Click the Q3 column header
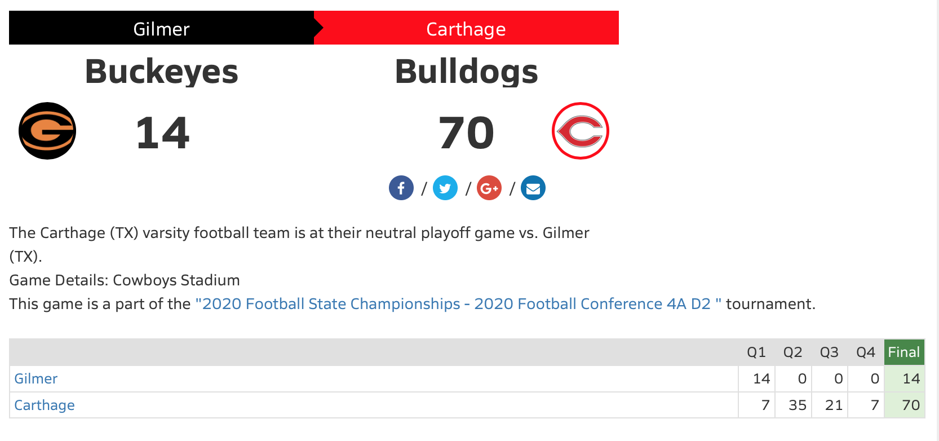 829,352
